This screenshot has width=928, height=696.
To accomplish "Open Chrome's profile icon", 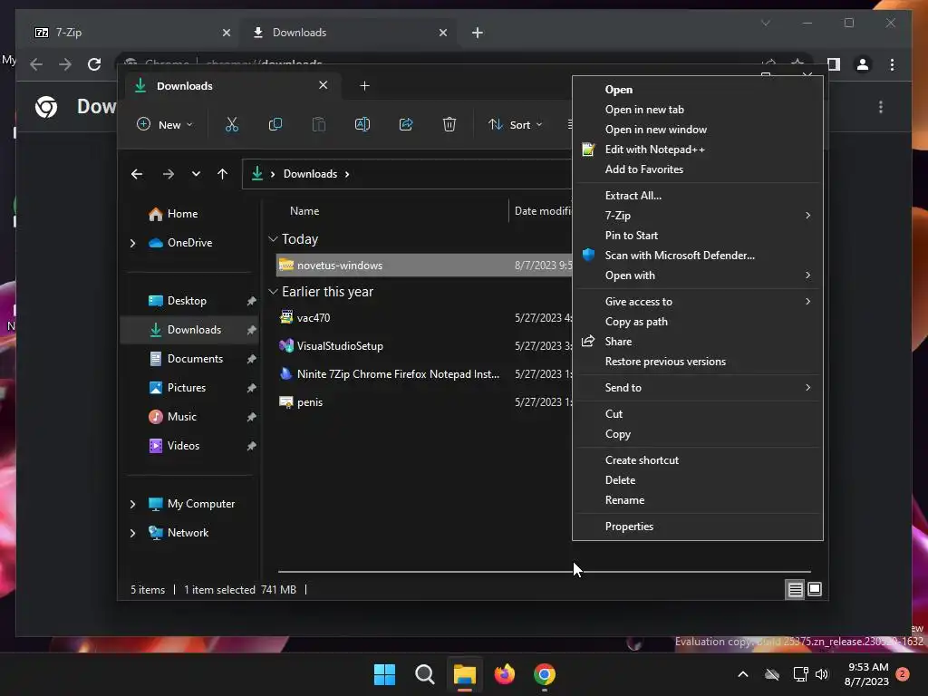I will 863,64.
